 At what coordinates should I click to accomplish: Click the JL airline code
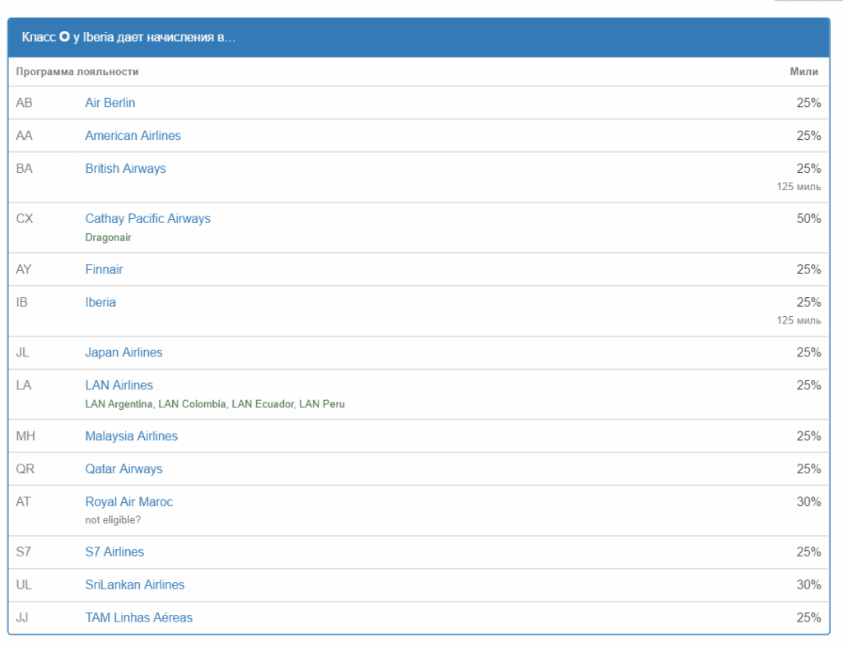(x=22, y=352)
